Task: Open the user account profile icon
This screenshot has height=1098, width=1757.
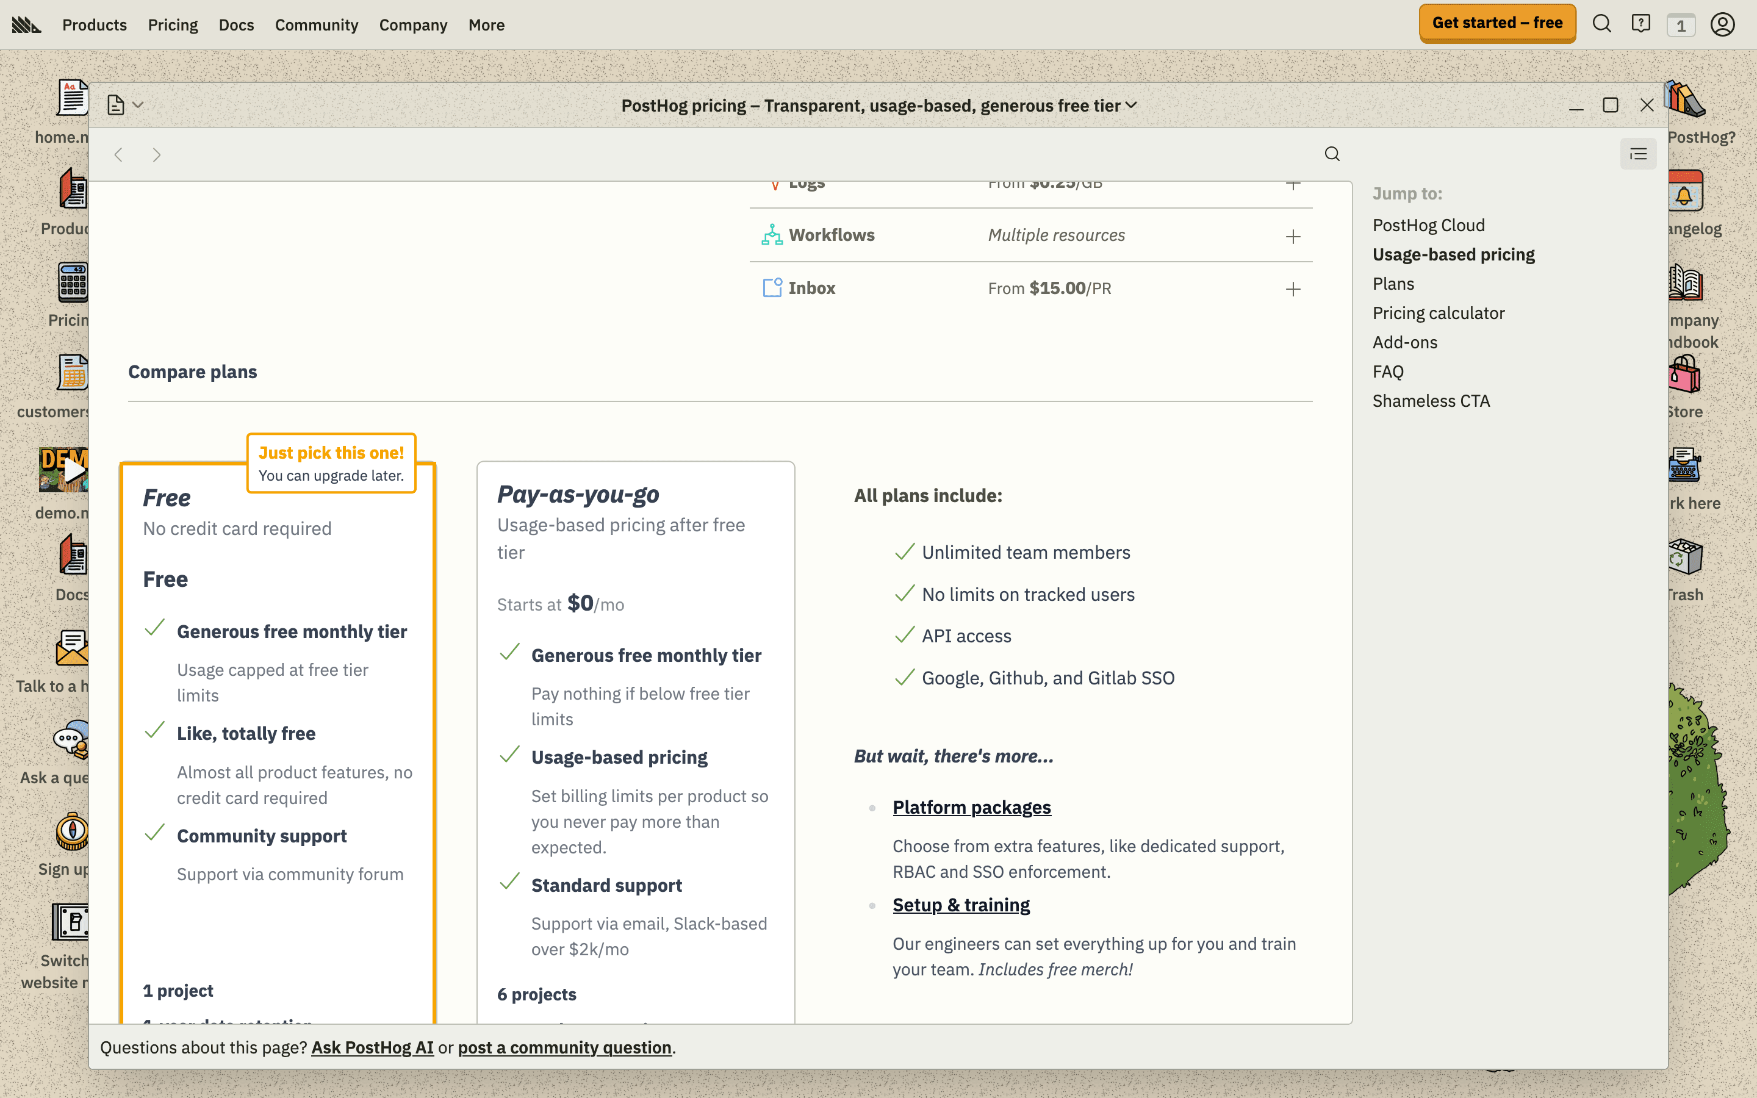Action: [x=1722, y=24]
